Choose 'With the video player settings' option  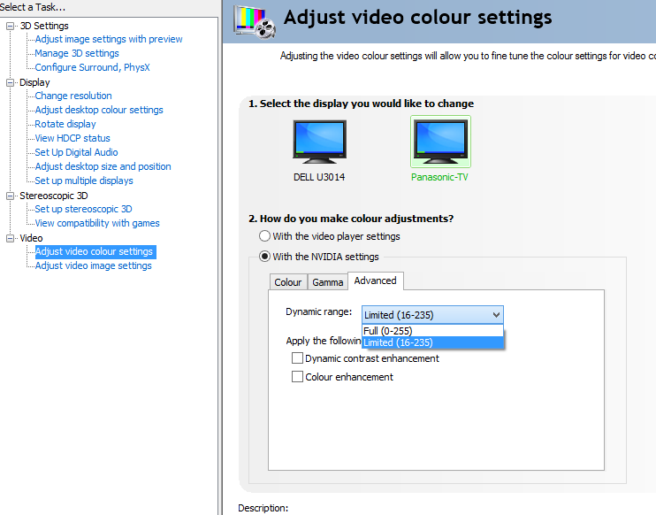[x=265, y=236]
